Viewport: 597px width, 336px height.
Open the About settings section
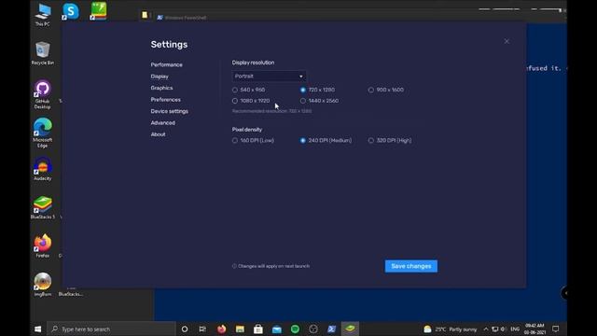[x=158, y=134]
